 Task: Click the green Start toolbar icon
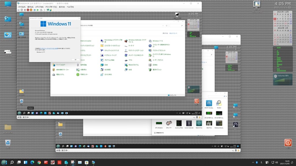pyautogui.click(x=38, y=10)
